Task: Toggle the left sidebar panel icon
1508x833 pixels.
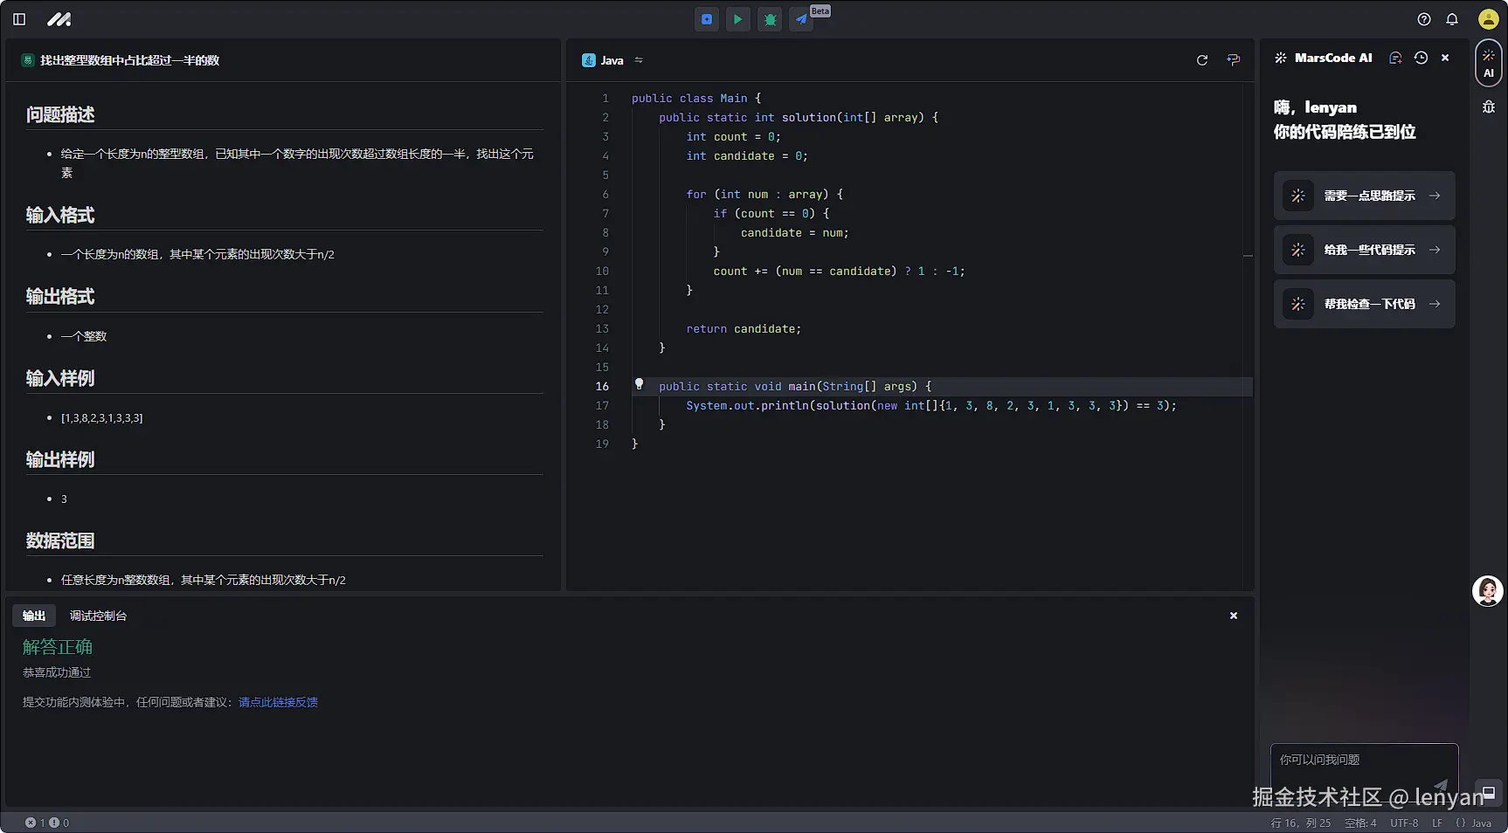Action: tap(19, 19)
